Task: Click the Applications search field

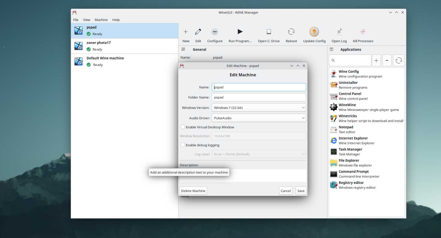Action: 350,60
